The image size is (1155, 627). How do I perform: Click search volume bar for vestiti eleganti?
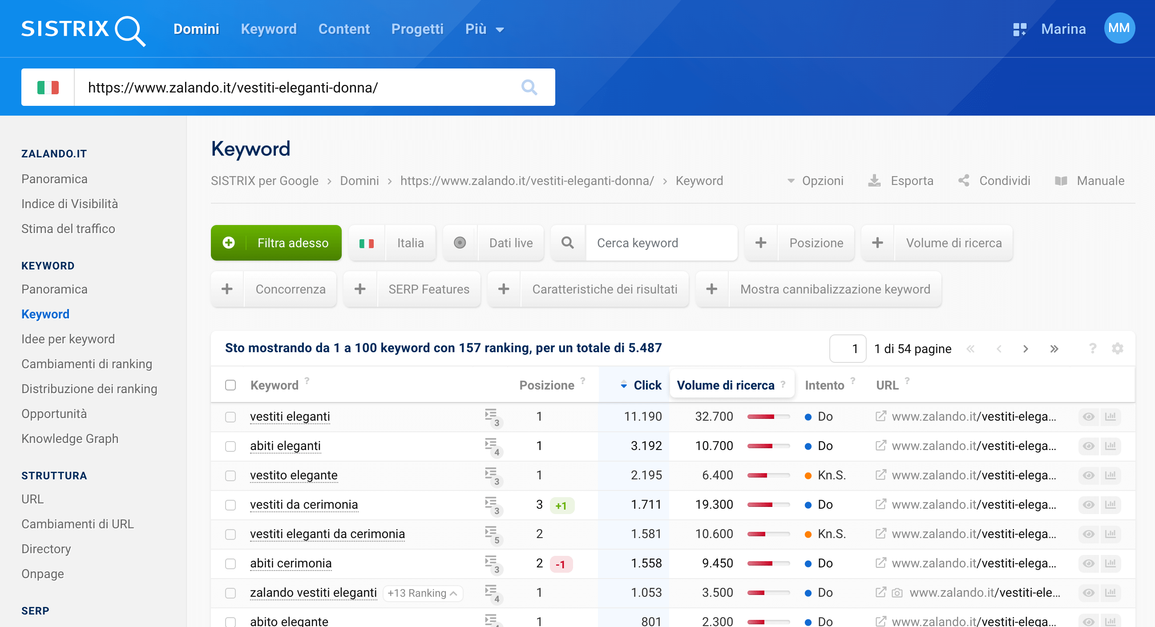768,417
